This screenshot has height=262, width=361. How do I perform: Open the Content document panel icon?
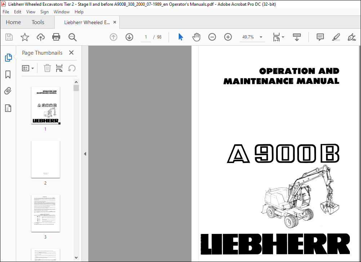tap(8, 108)
